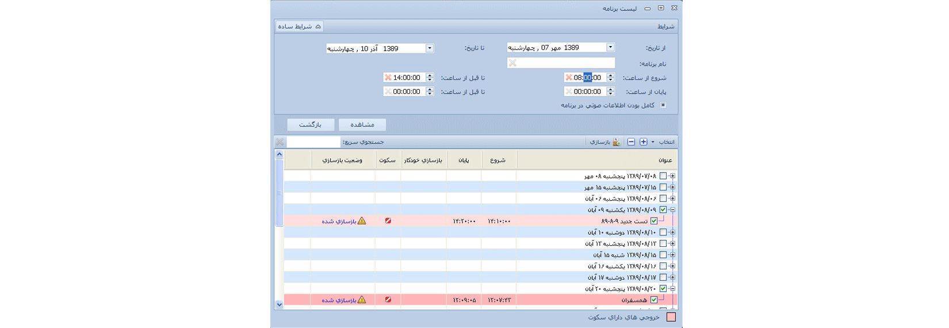The image size is (949, 328).
Task: Click the بازسازی rebuild toolbar icon
Action: click(x=616, y=142)
